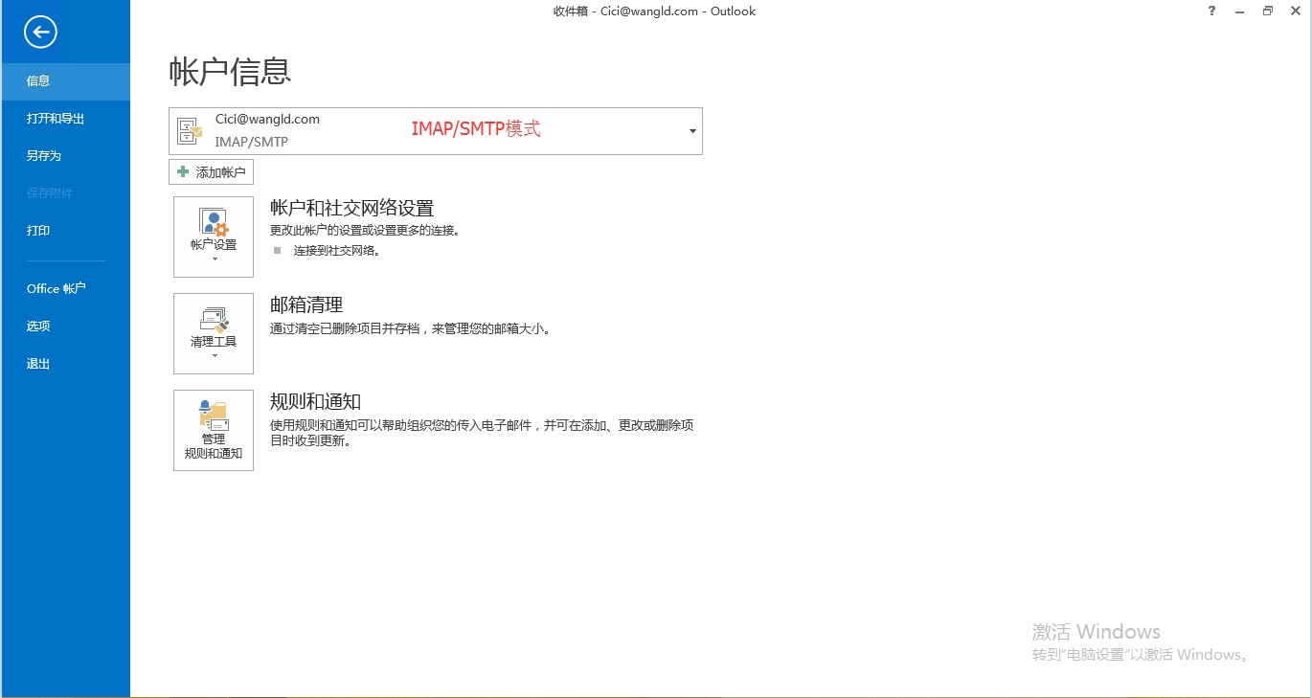This screenshot has height=698, width=1312.
Task: Click the 帐户信息 page title
Action: pos(230,71)
